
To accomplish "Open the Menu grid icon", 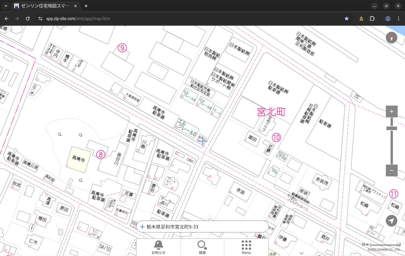I will point(246,247).
